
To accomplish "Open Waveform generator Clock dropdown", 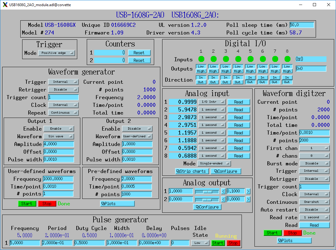I will point(63,105).
